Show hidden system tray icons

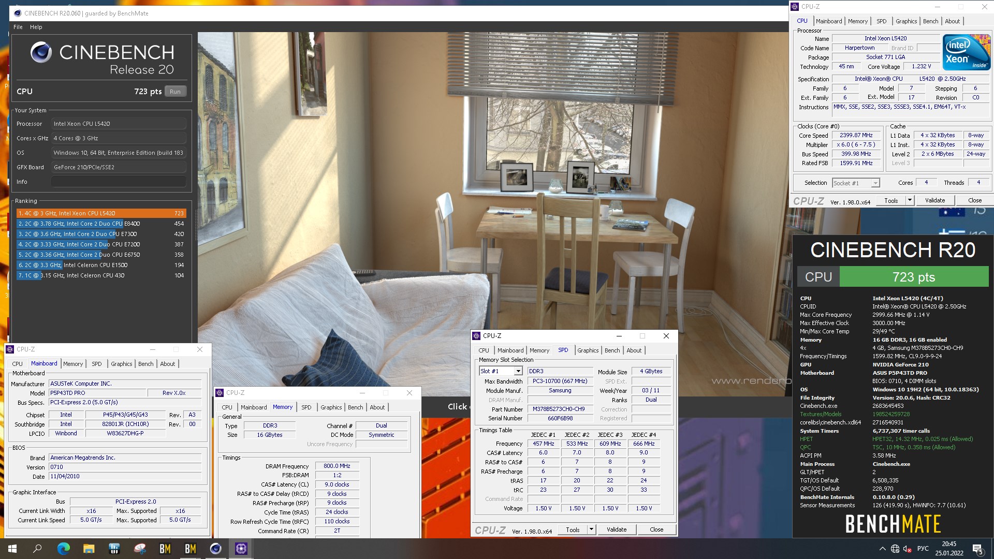point(882,549)
